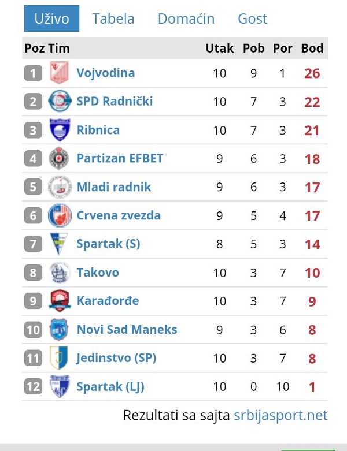Select the Uživo live tab
This screenshot has width=347, height=451.
tap(51, 18)
